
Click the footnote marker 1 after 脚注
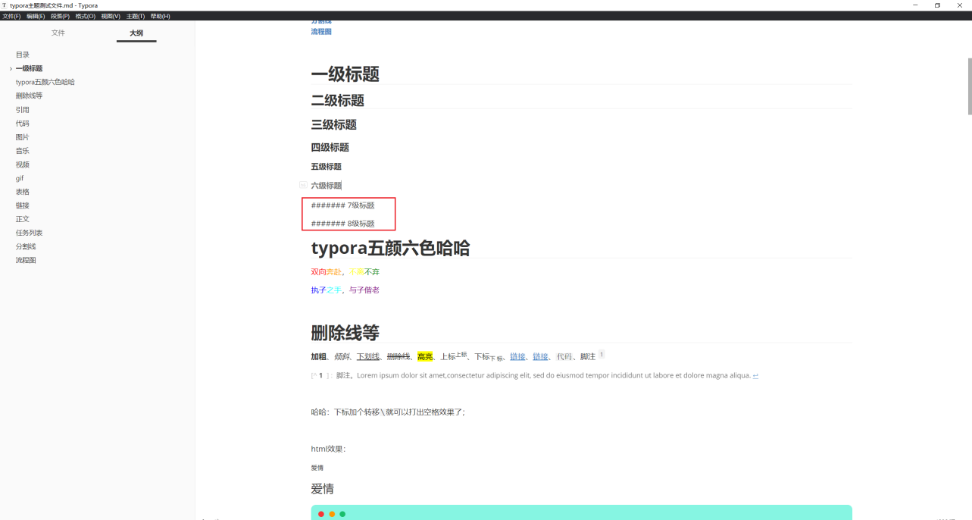point(602,354)
